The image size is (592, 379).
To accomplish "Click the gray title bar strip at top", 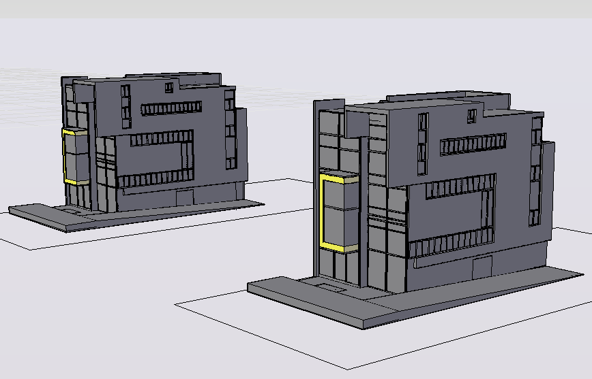I will [296, 9].
